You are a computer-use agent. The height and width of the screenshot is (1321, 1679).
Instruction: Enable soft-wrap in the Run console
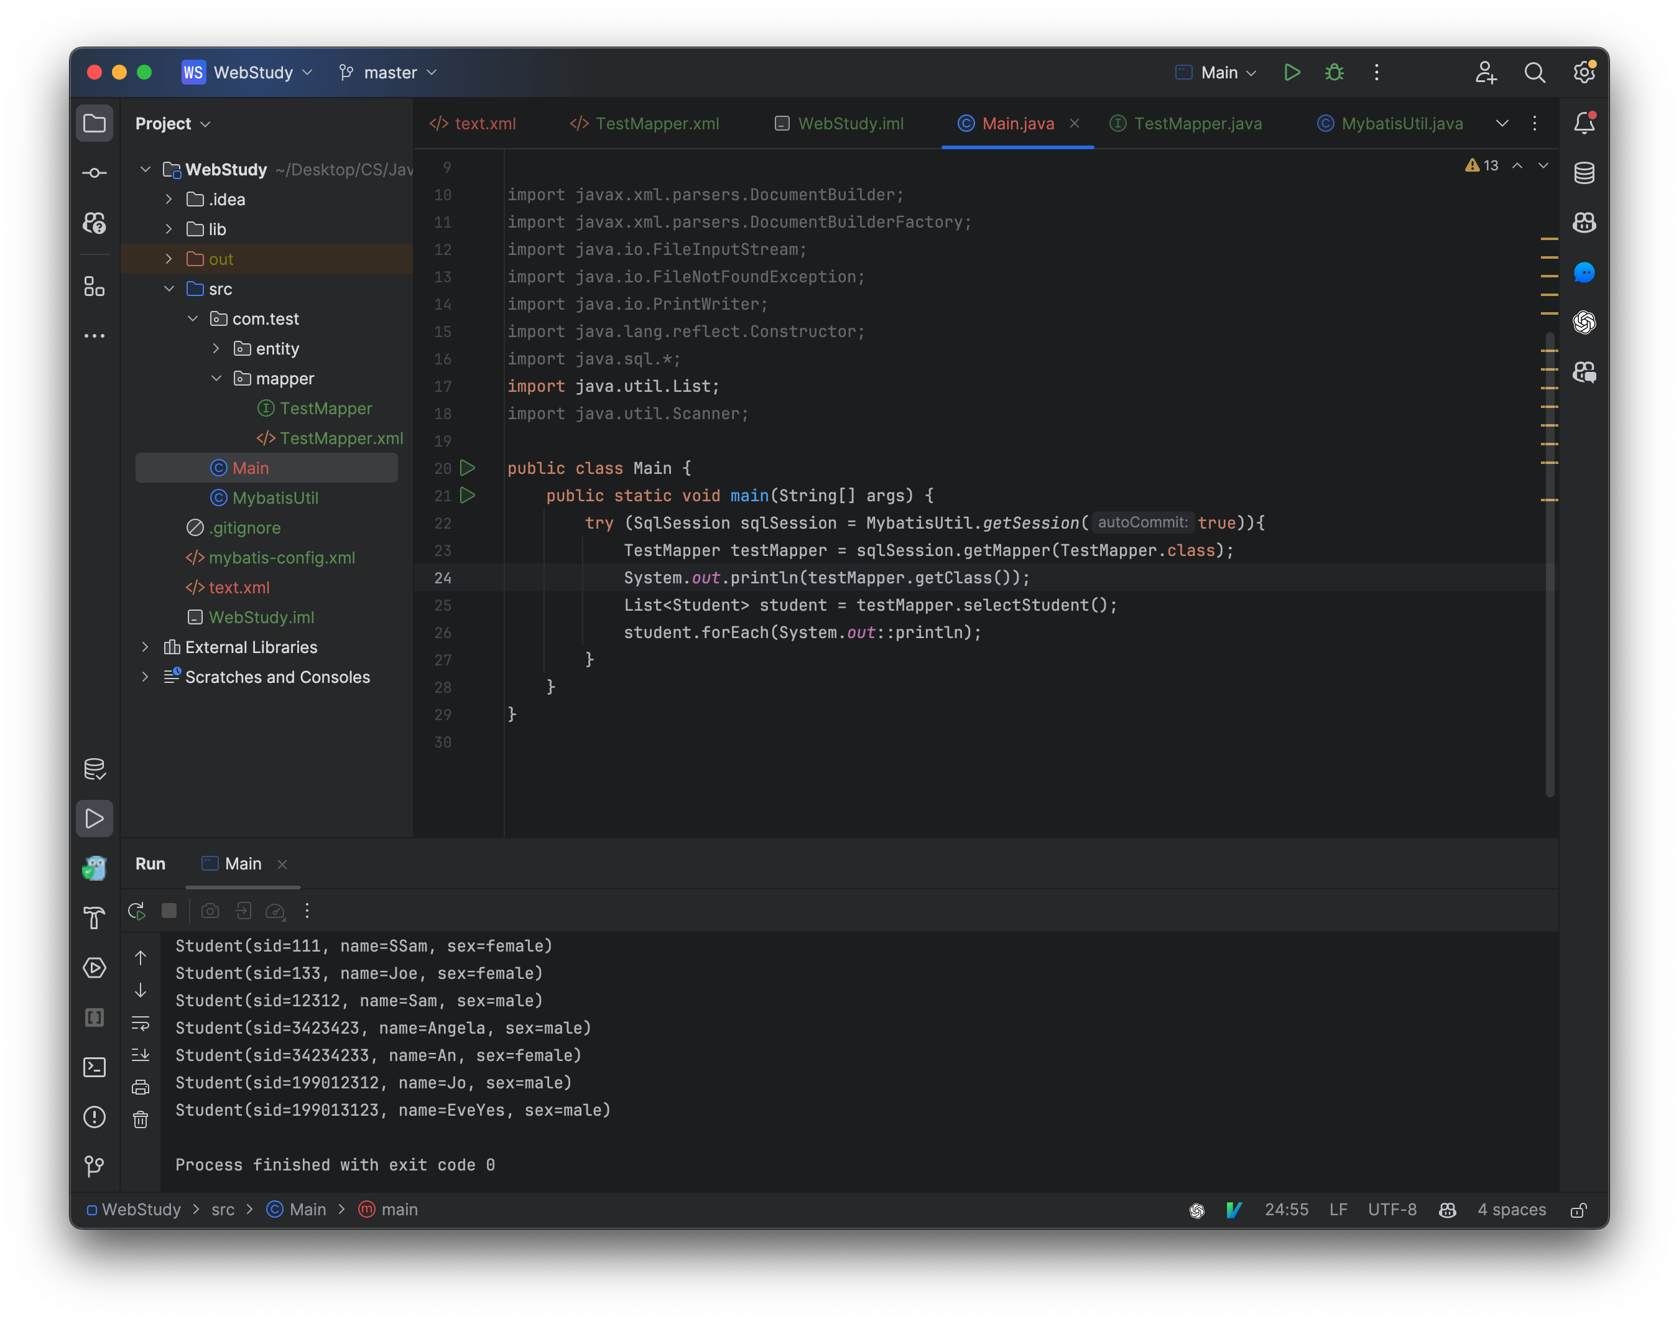point(141,1024)
